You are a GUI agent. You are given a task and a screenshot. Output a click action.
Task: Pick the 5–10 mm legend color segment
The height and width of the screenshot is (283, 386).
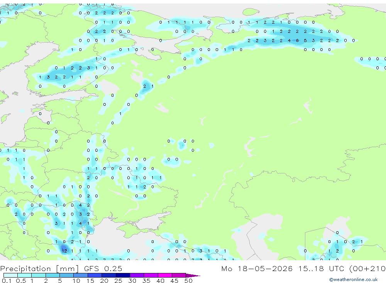(67, 275)
